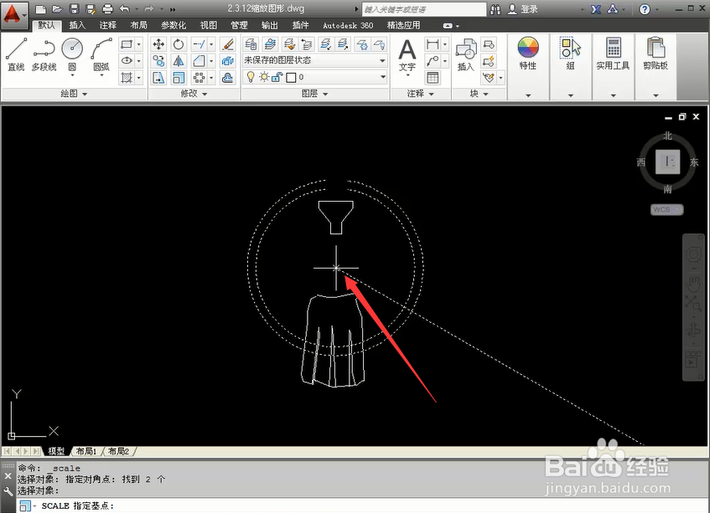Select the Hatch fill tool
This screenshot has height=513, width=710.
(127, 78)
